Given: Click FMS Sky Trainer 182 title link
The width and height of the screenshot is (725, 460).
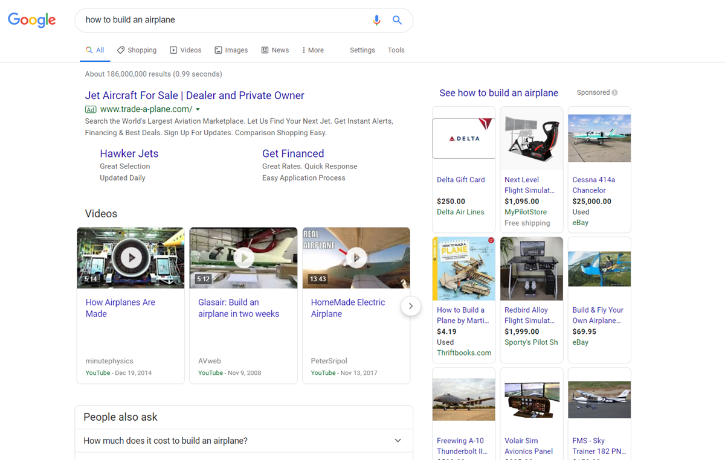Looking at the screenshot, I should coord(599,446).
